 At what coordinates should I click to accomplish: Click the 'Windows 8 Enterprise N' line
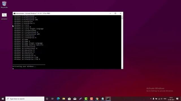click(x=24, y=23)
